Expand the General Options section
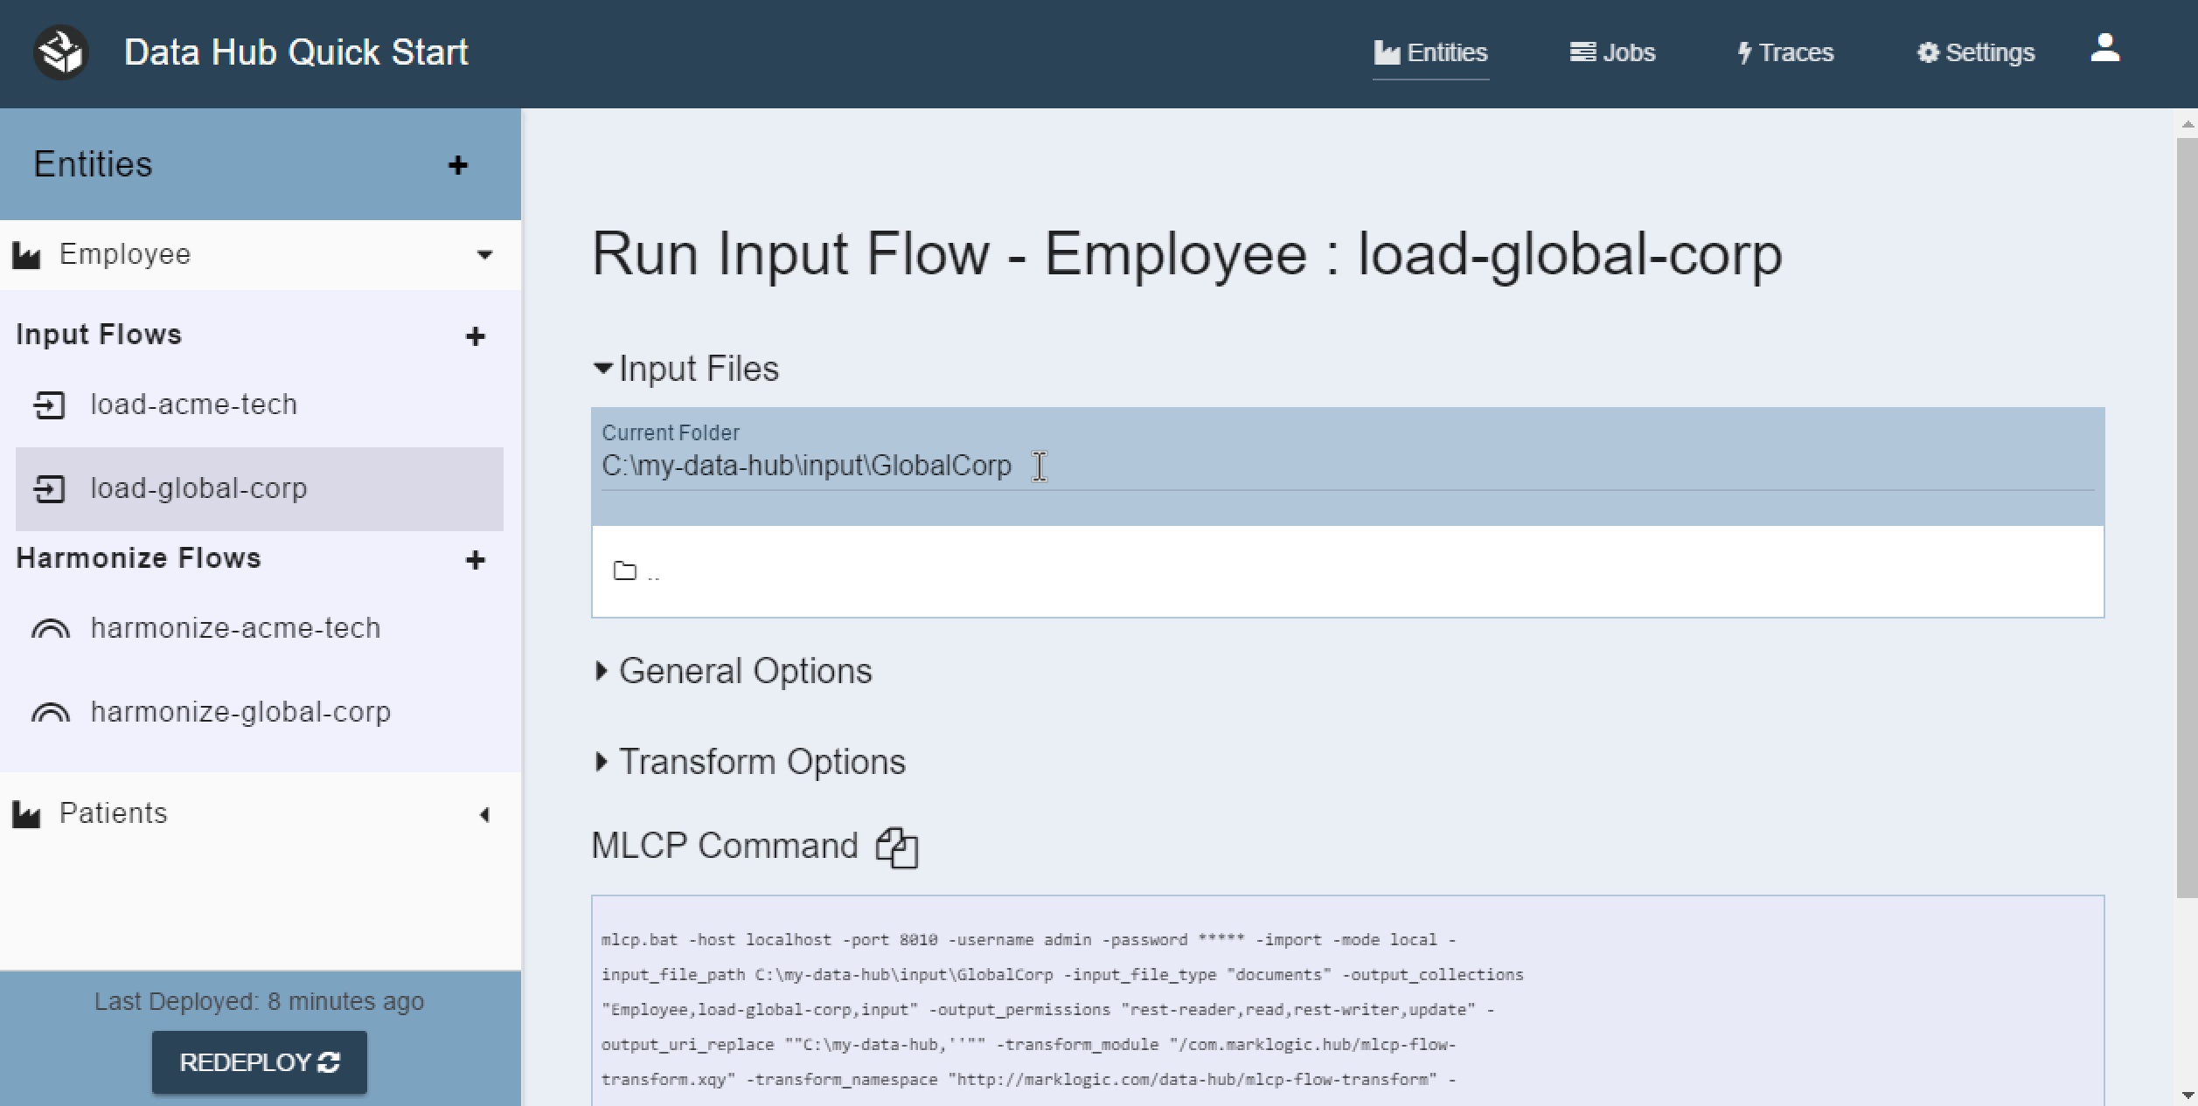2198x1106 pixels. point(744,670)
